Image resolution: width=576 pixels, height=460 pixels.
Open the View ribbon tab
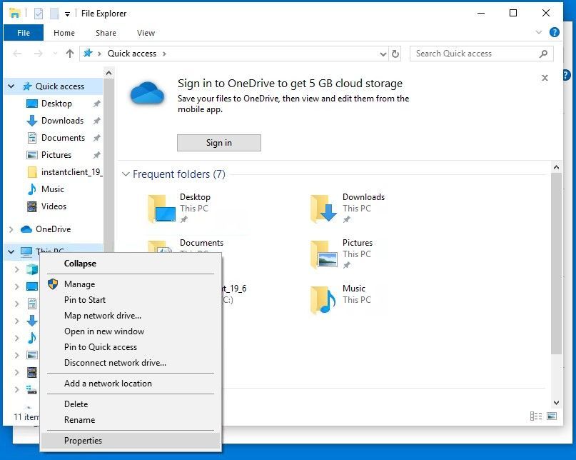click(146, 33)
